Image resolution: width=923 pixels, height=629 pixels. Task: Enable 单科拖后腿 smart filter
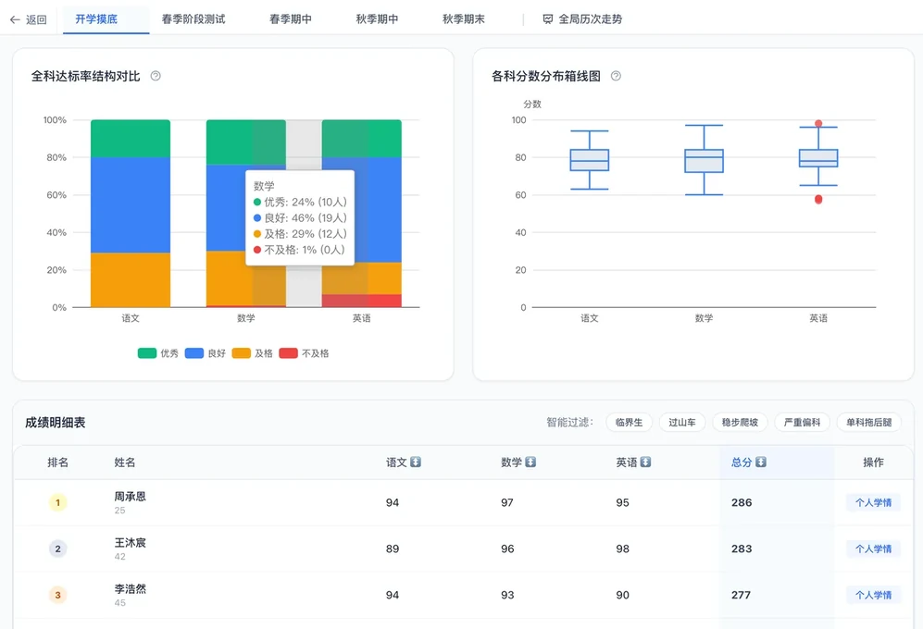click(869, 423)
